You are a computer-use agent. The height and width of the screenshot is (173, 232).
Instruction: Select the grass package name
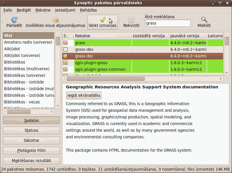tap(80, 43)
